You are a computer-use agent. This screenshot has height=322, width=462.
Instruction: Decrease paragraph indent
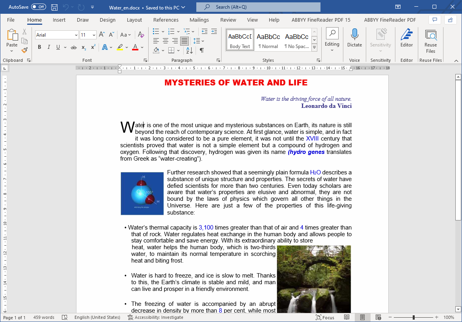point(205,31)
